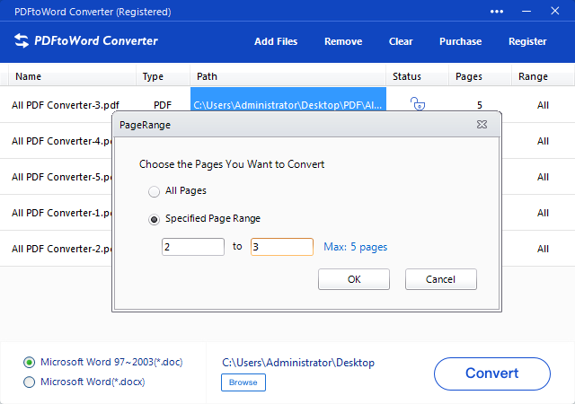Click the Range 'All' cell for Converter-3.pdf

click(x=543, y=105)
